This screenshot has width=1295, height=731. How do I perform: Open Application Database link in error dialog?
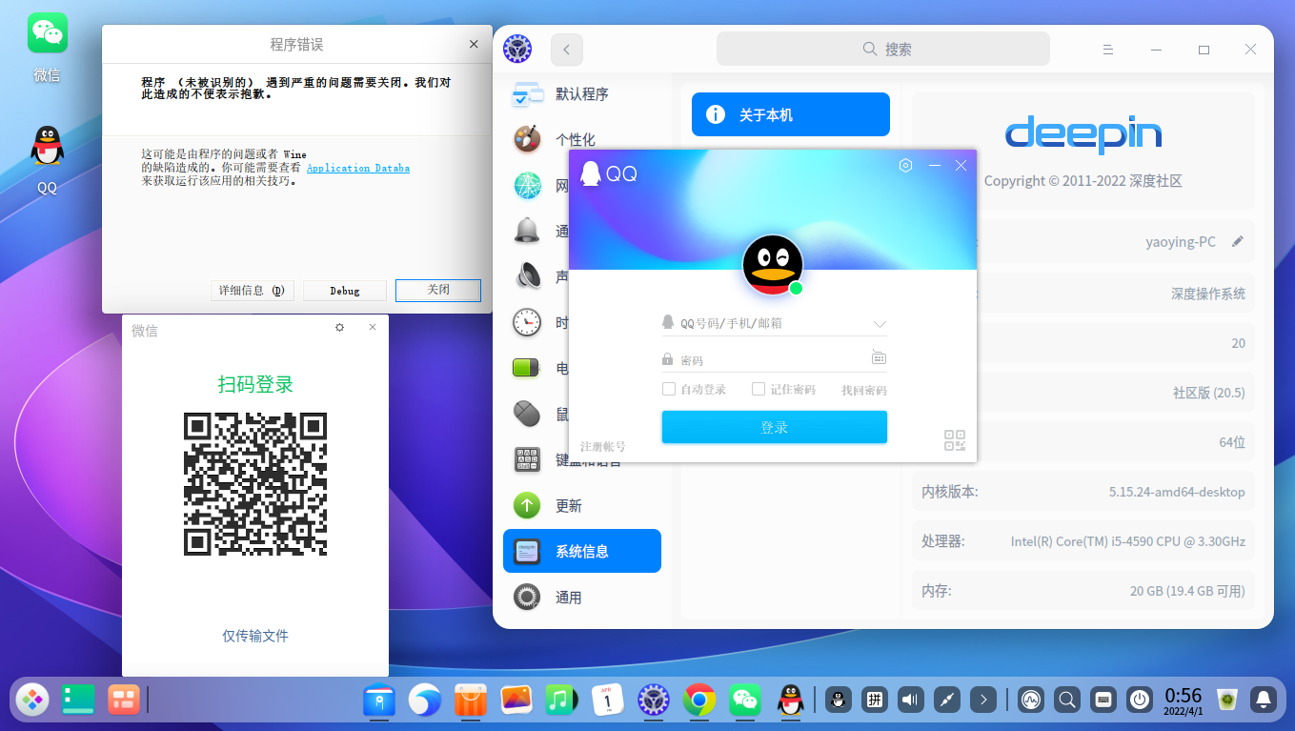pos(358,168)
